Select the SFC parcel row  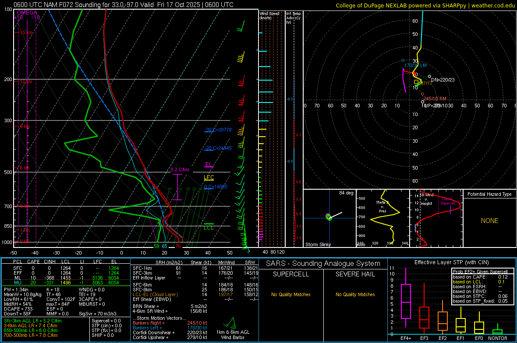[66, 268]
